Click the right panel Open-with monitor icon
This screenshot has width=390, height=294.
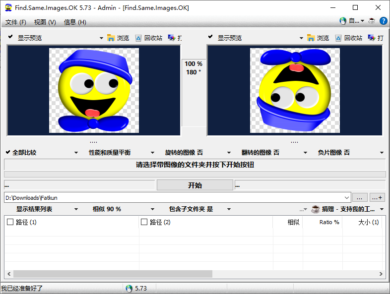pyautogui.click(x=371, y=38)
